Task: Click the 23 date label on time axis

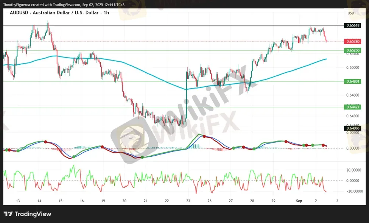Action: tap(188, 201)
